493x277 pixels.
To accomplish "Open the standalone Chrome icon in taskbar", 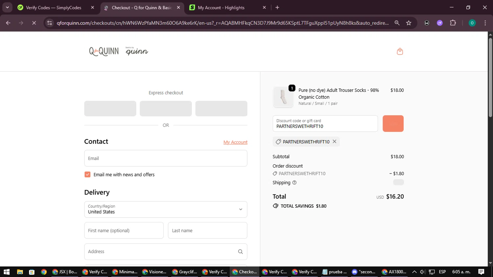I will [44, 272].
